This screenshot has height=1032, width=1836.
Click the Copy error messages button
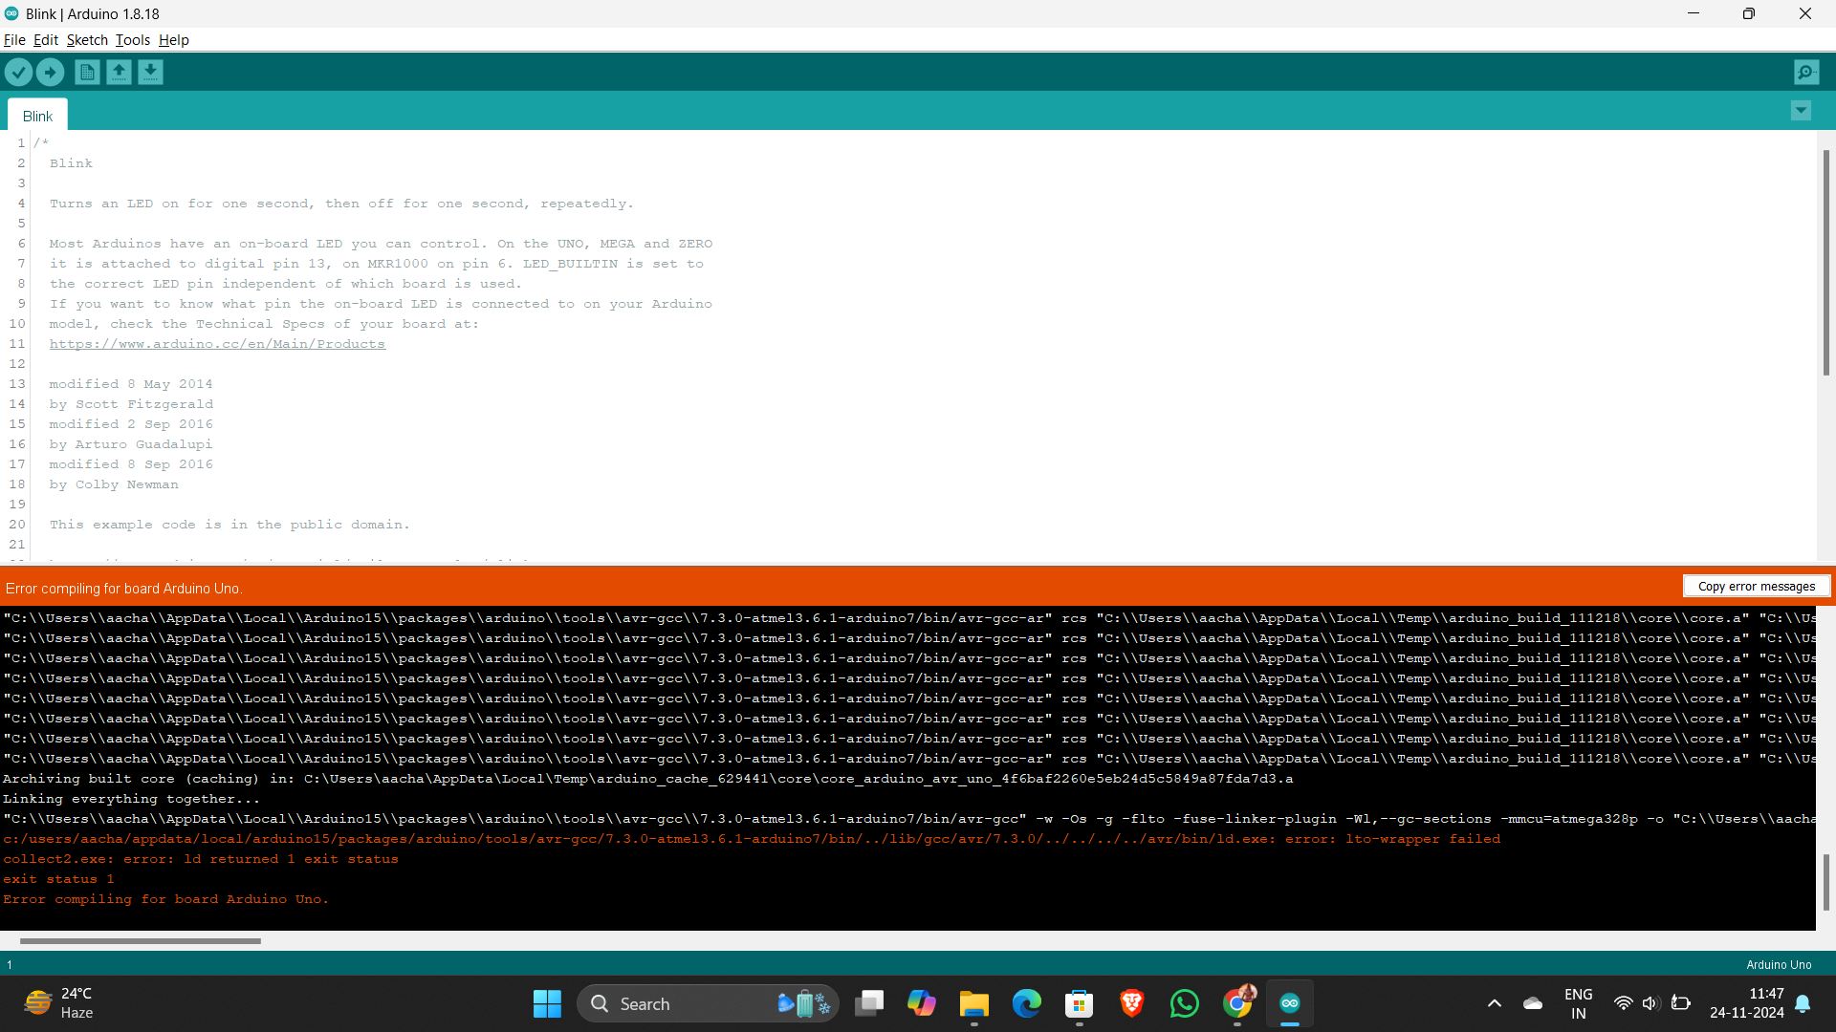(x=1757, y=587)
